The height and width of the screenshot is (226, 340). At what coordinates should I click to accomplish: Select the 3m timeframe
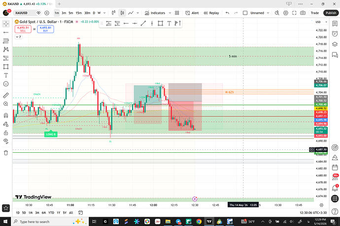click(x=64, y=13)
